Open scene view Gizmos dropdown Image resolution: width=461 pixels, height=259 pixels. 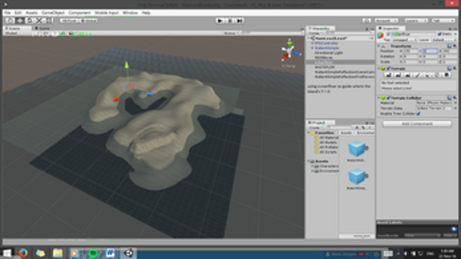pyautogui.click(x=231, y=33)
